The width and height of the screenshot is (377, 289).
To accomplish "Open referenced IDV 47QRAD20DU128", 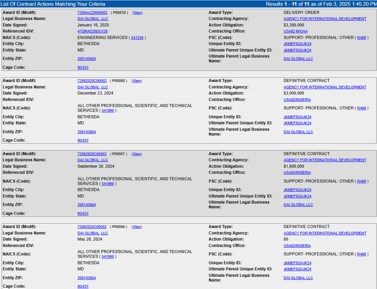I will 92,31.
